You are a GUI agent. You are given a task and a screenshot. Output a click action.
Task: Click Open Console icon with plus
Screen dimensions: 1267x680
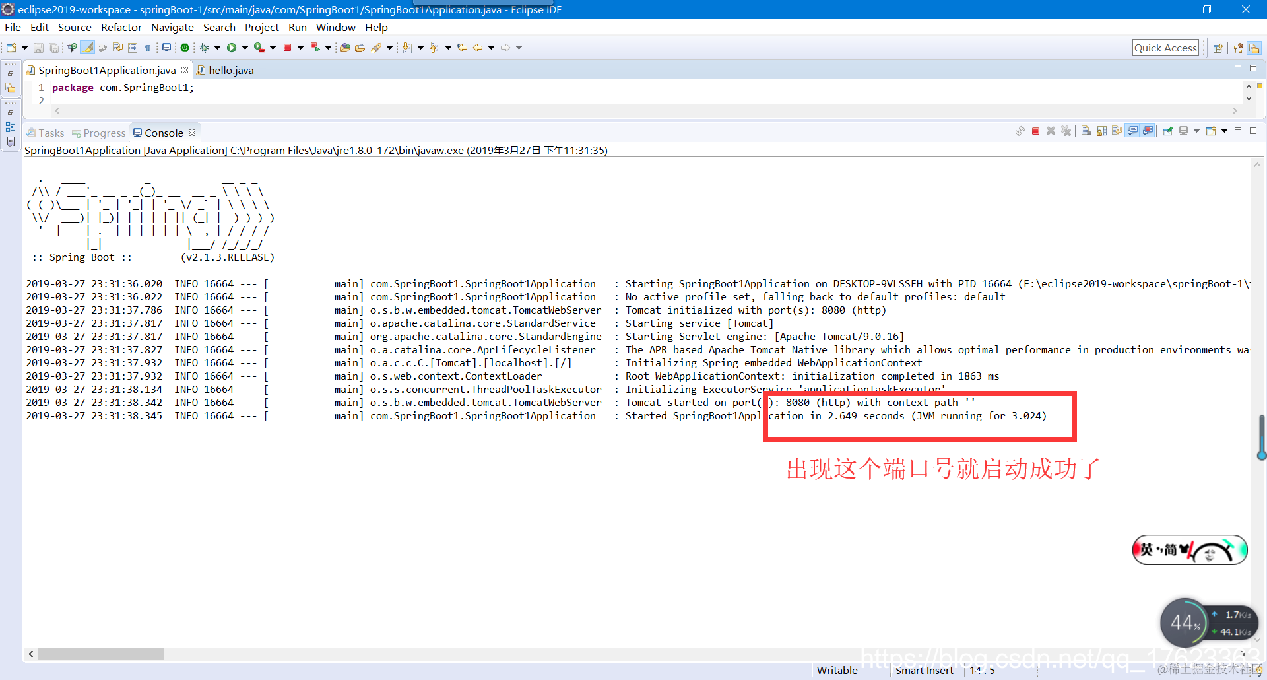coord(1211,131)
